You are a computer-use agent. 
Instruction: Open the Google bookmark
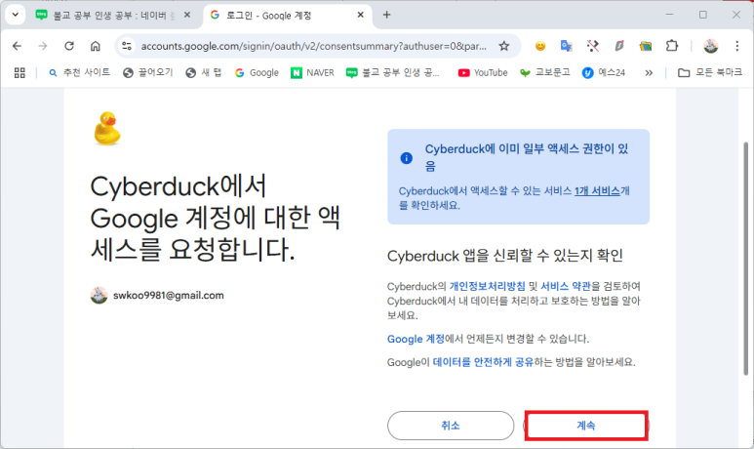click(257, 72)
